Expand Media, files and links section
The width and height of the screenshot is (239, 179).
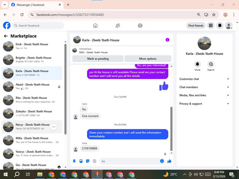pos(205,95)
